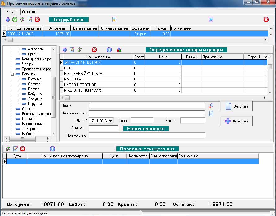This screenshot has width=276, height=216.
Task: Click into the Поиск input field
Action: [147, 106]
